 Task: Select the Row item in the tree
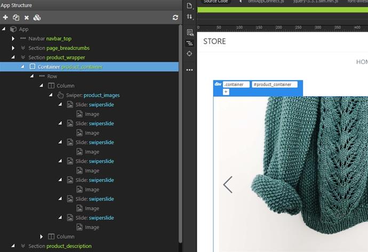click(89, 76)
